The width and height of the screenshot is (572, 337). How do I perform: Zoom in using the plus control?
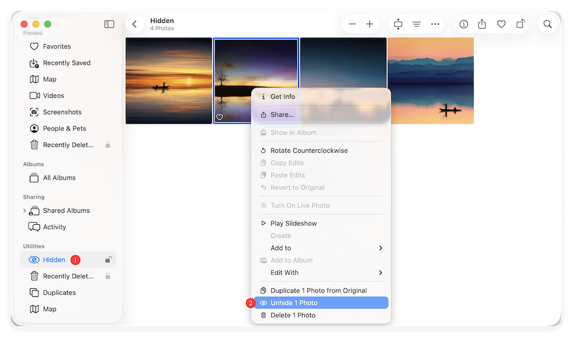click(370, 24)
